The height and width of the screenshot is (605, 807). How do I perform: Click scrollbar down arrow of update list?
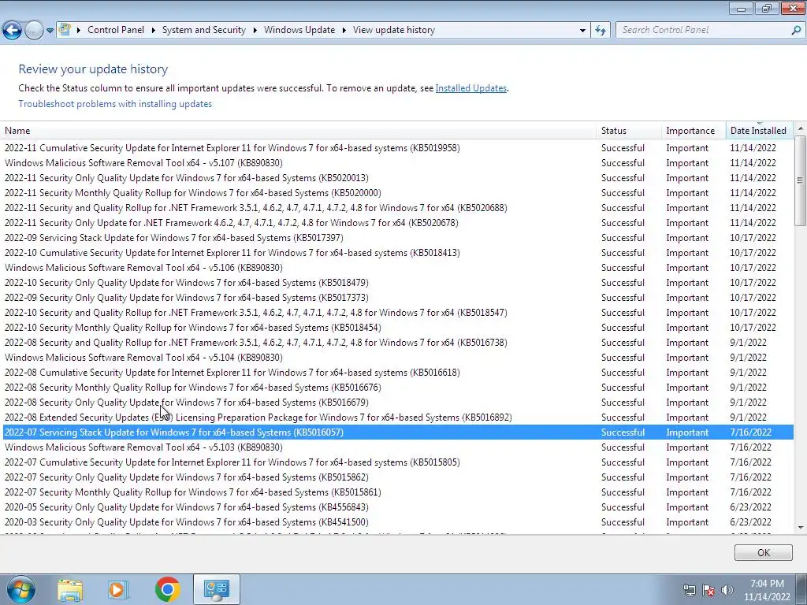pyautogui.click(x=801, y=527)
